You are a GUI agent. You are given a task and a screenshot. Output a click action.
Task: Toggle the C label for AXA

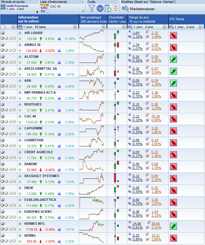10,86
